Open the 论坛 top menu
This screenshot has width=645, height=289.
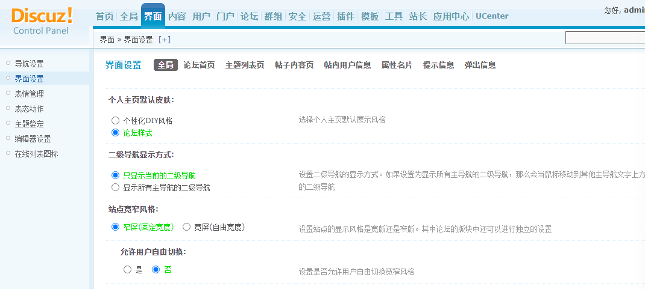tap(250, 16)
